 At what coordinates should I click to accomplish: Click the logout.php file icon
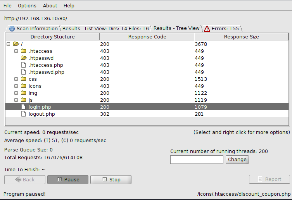click(x=23, y=114)
